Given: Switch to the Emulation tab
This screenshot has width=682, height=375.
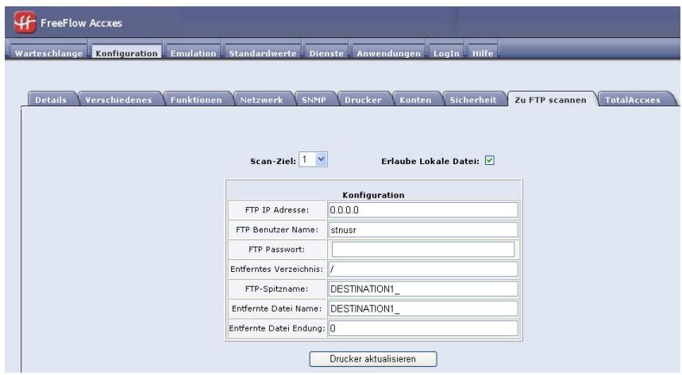Looking at the screenshot, I should click(193, 53).
